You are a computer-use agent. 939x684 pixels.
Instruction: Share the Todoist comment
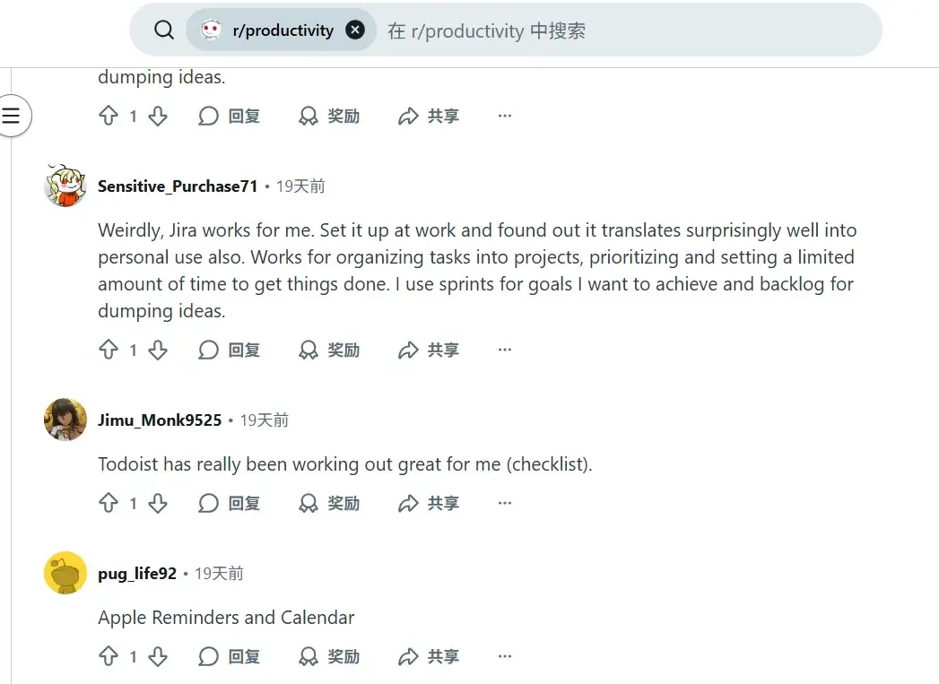point(429,503)
